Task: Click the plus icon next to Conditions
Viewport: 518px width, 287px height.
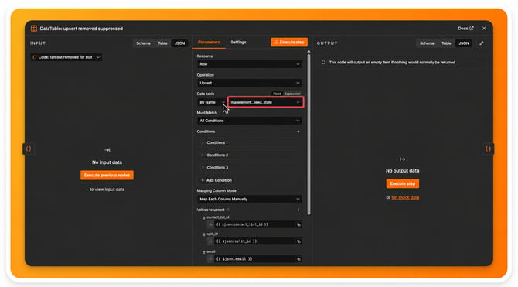Action: [298, 132]
